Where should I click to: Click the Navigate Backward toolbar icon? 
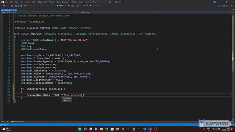pos(4,6)
